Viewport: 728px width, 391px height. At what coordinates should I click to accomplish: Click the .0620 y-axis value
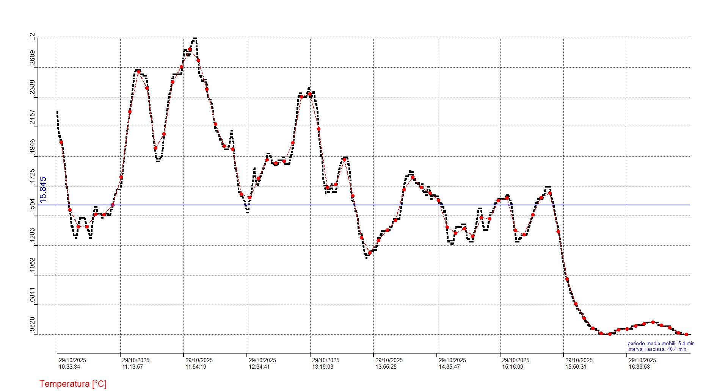(x=33, y=325)
